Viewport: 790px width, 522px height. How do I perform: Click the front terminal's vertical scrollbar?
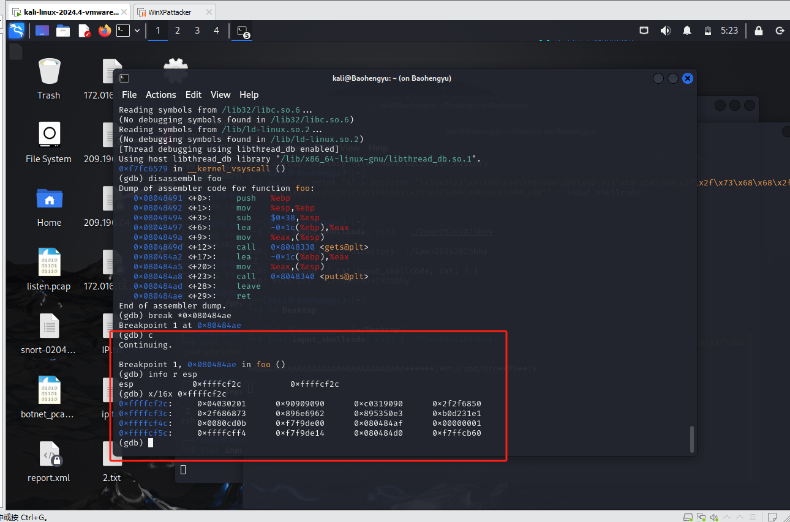(693, 439)
